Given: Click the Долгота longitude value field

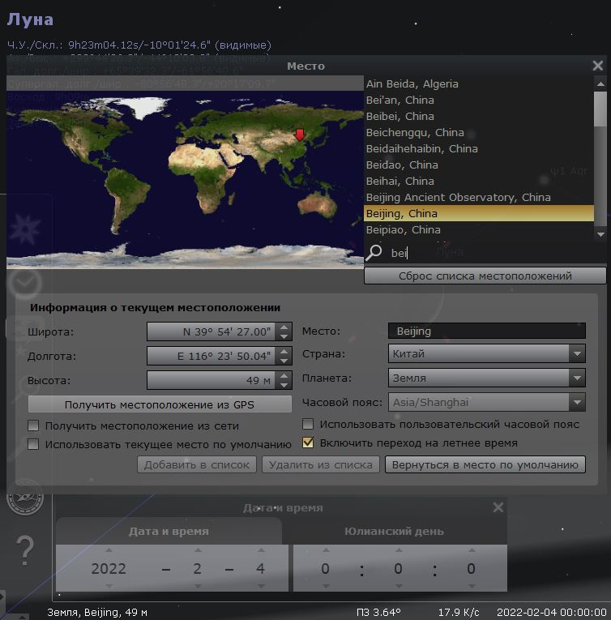Looking at the screenshot, I should (212, 356).
